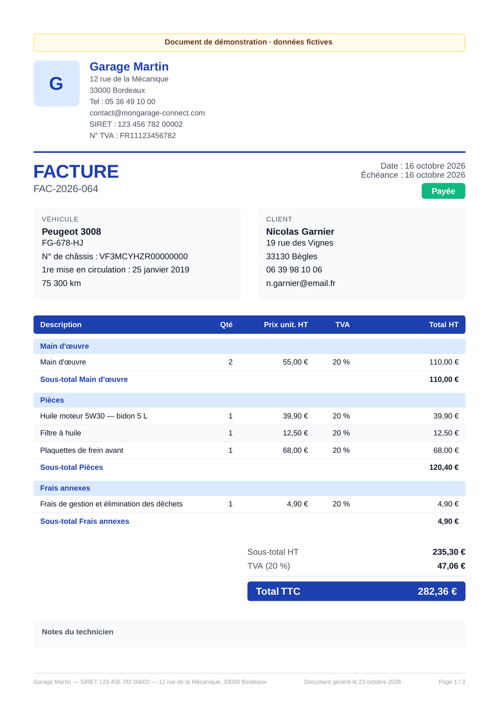The height and width of the screenshot is (706, 499).
Task: Click the Page 1 / 2 indicator
Action: tap(452, 682)
